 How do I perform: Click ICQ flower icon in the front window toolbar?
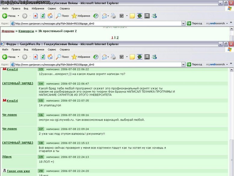[140, 57]
